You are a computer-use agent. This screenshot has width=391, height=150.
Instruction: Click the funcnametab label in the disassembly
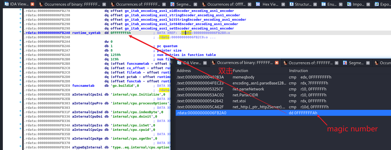pyautogui.click(x=83, y=86)
